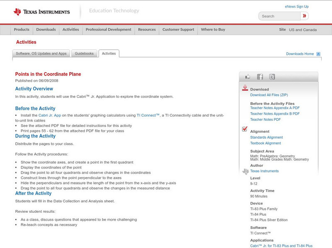
Task: Click the red Activities page heading
Action: pyautogui.click(x=26, y=42)
